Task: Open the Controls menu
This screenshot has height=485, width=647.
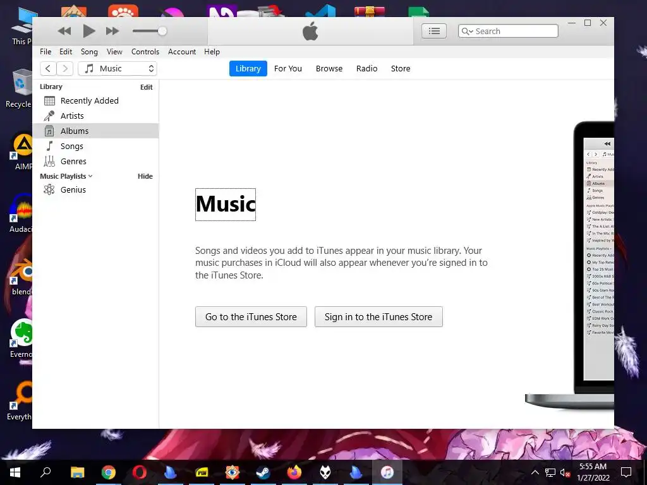Action: pyautogui.click(x=145, y=52)
